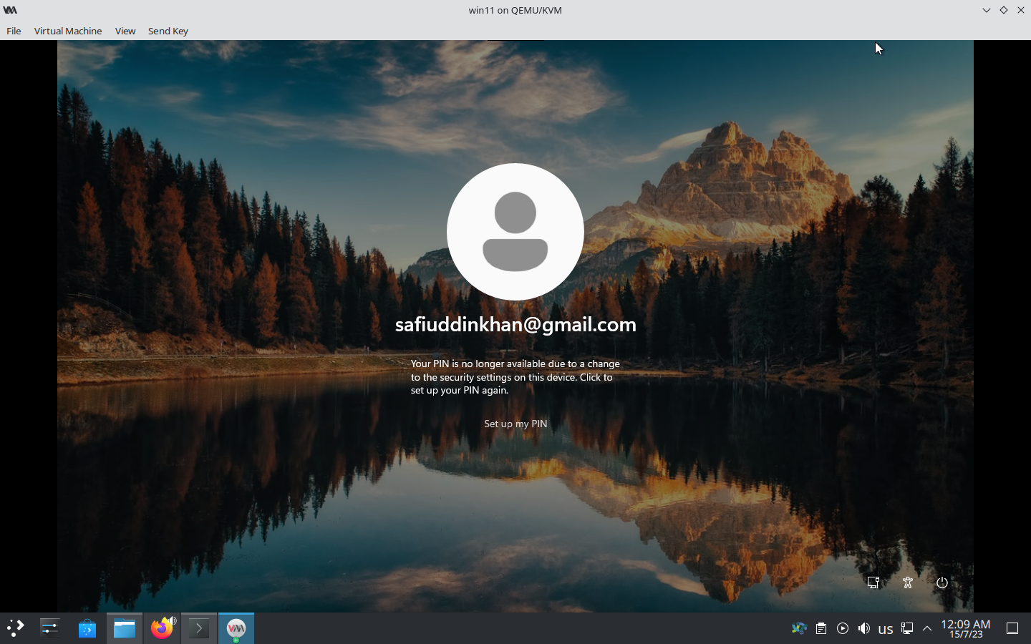
Task: Open the network icon on the Windows login screen
Action: [873, 582]
